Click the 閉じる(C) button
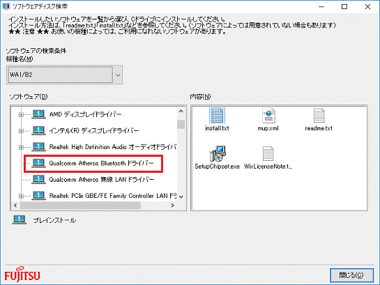This screenshot has width=380, height=285. pos(351,275)
